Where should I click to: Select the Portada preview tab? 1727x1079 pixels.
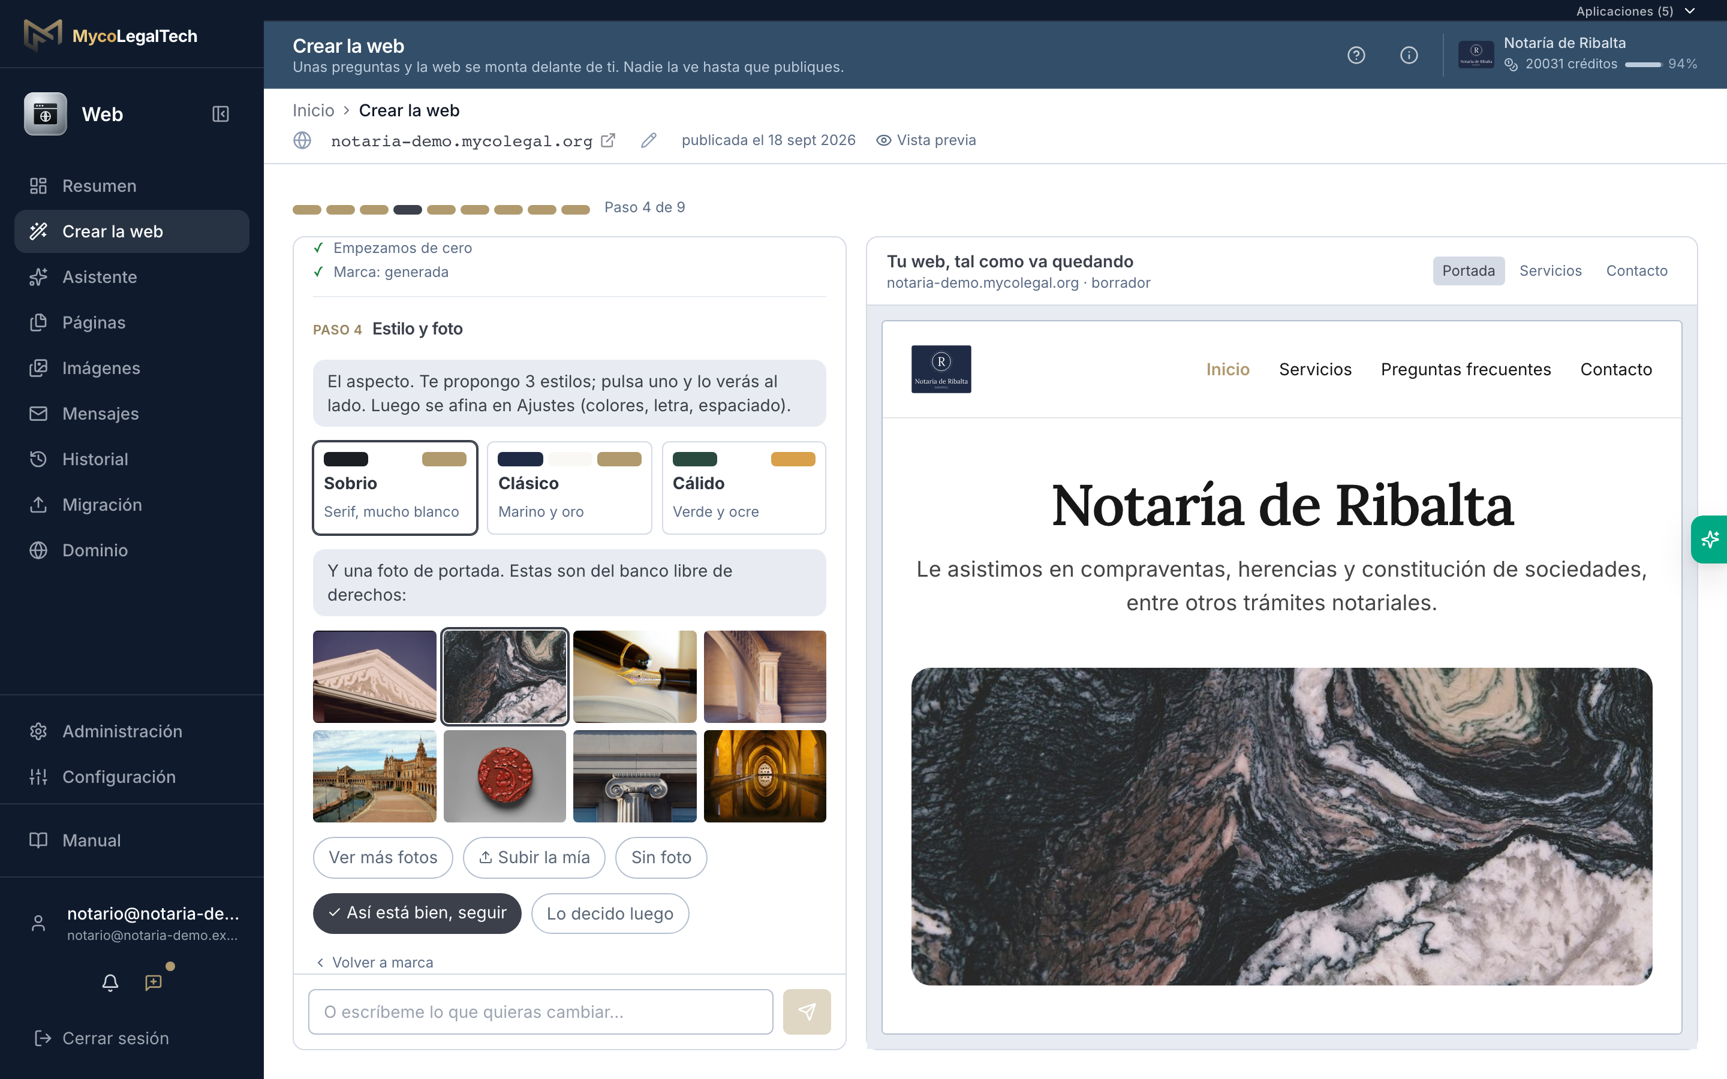click(1468, 271)
